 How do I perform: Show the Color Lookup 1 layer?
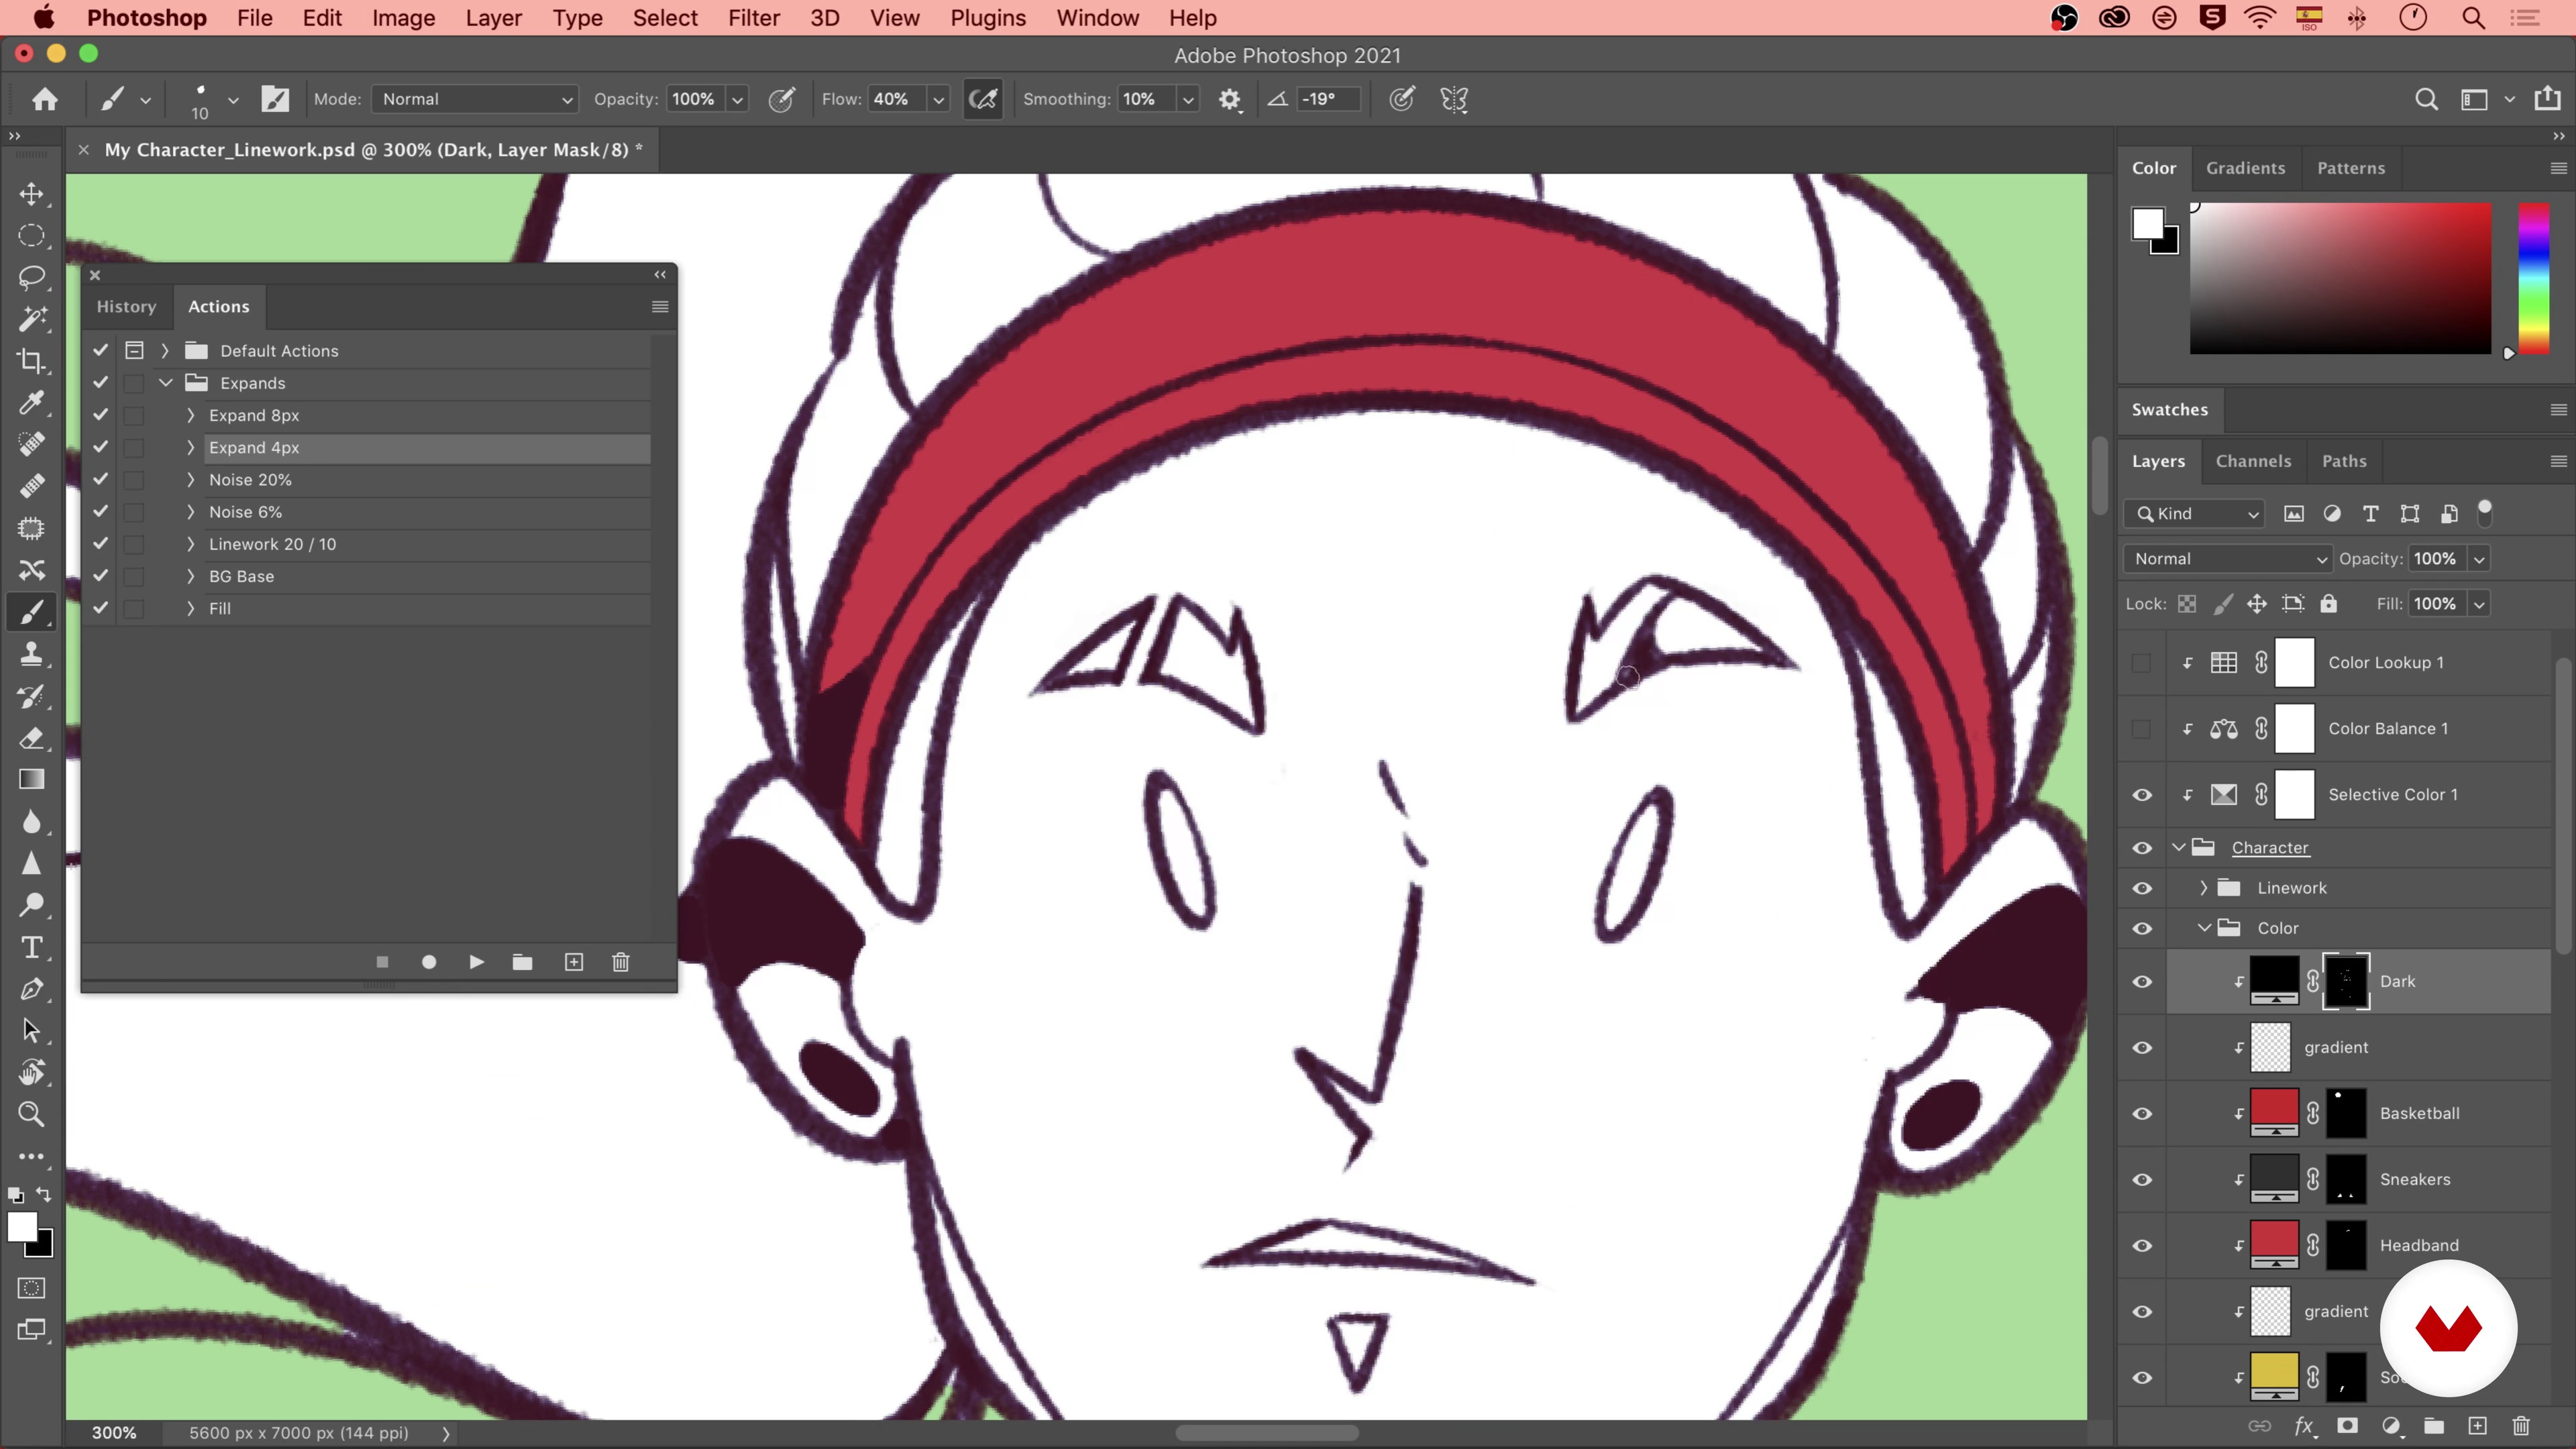(x=2141, y=663)
